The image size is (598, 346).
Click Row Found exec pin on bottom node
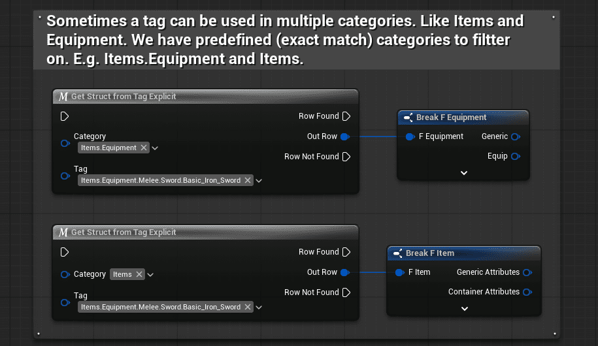(346, 252)
